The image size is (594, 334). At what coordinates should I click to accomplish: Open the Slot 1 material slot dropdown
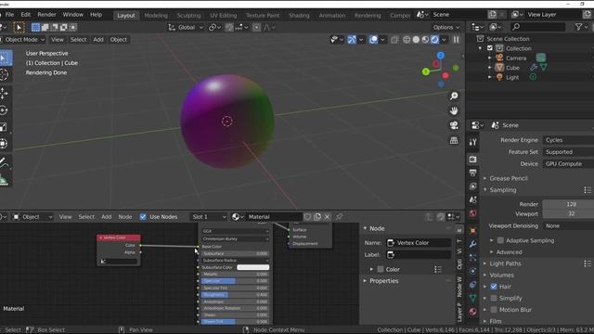pos(208,216)
